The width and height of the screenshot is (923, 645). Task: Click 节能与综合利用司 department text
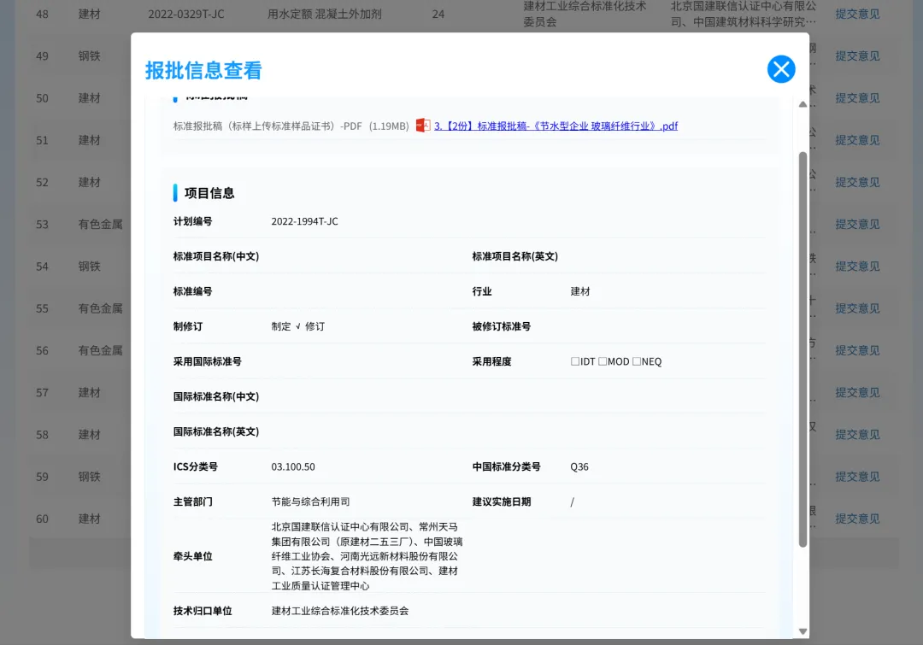pos(310,502)
